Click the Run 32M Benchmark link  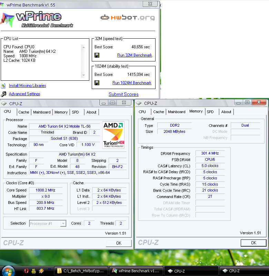coord(134,55)
